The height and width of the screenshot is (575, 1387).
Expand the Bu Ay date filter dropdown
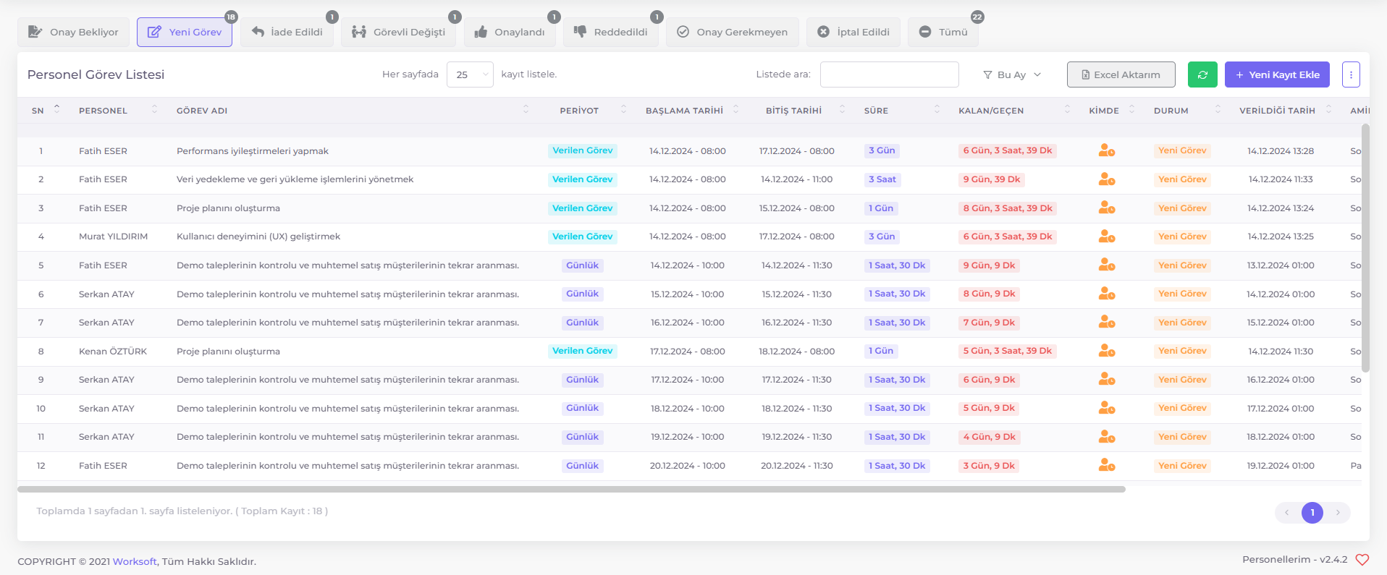coord(1012,74)
